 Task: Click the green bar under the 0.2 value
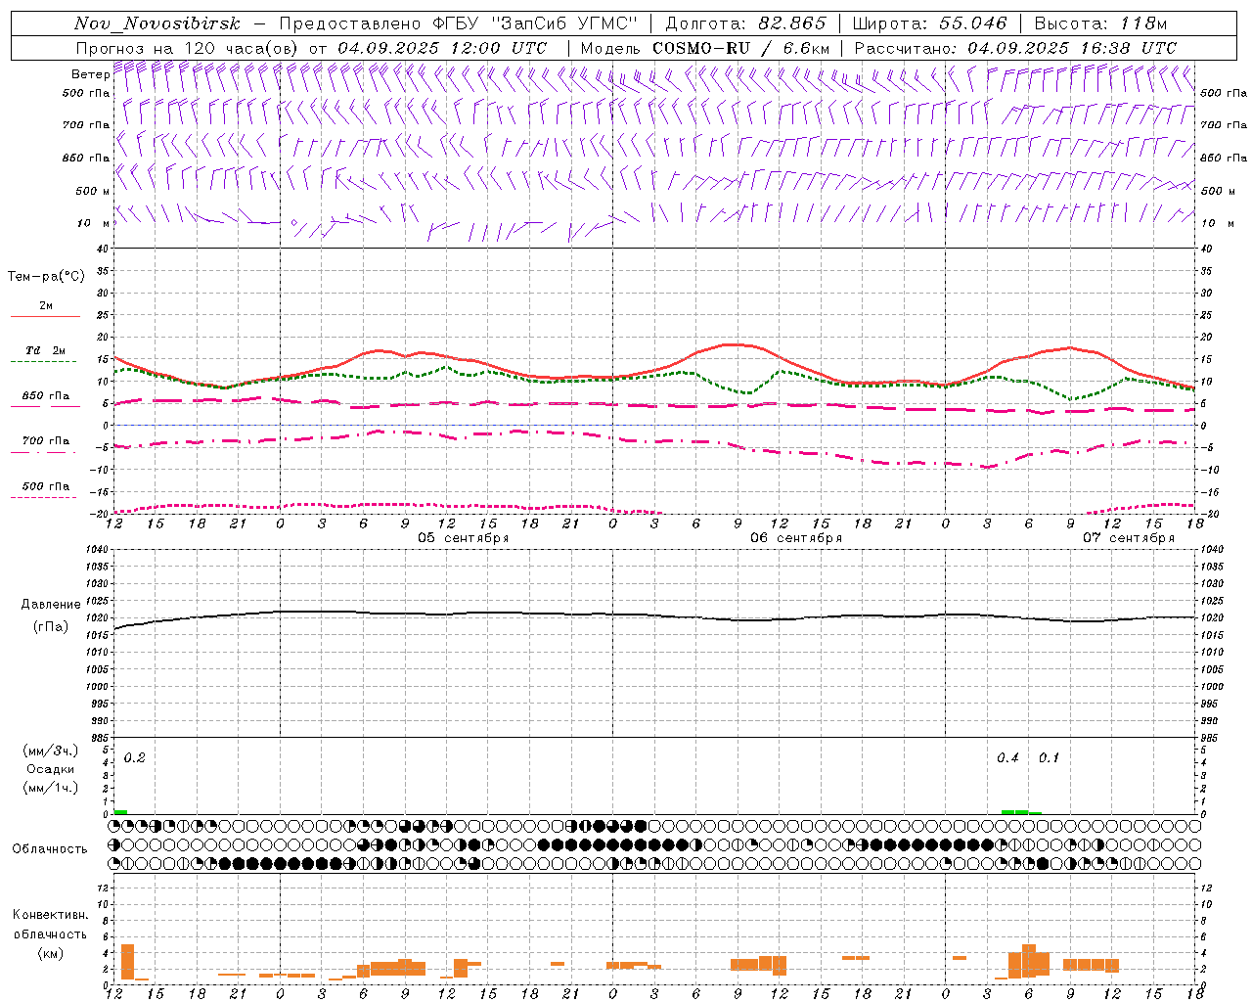click(x=120, y=812)
